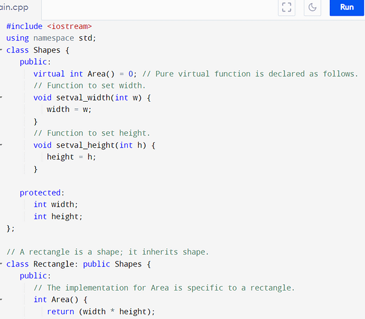Collapse the int Area() fold arrow
365x319 pixels.
[1, 300]
